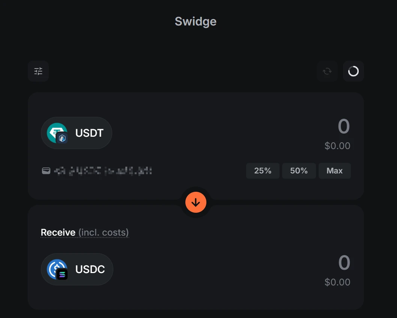Screen dimensions: 397x318
Task: Select 50% of balance
Action: tap(299, 171)
